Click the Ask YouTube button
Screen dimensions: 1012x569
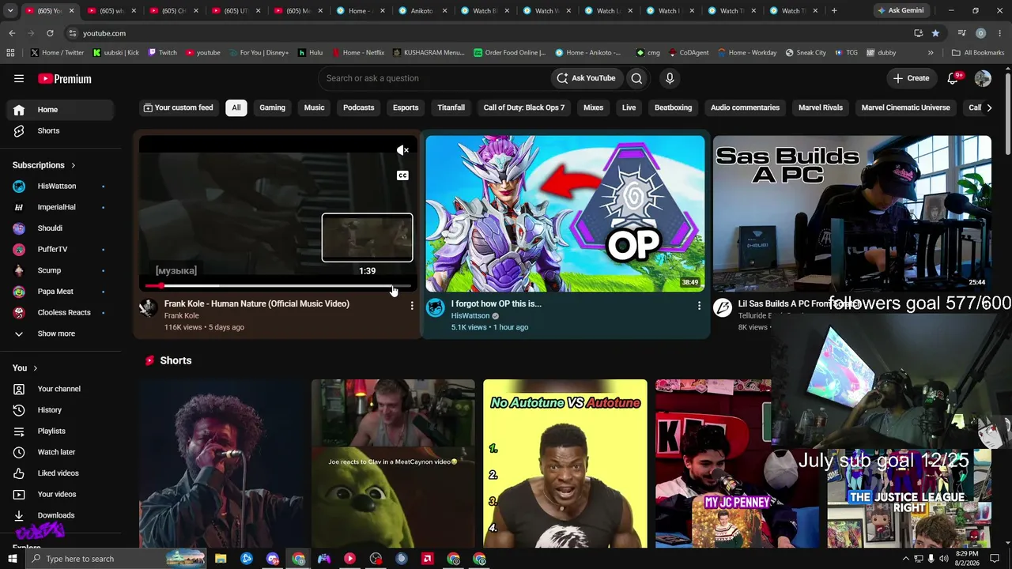(586, 78)
